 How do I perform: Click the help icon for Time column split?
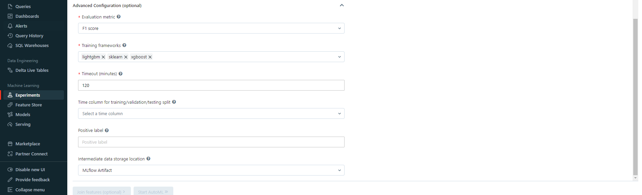click(174, 102)
